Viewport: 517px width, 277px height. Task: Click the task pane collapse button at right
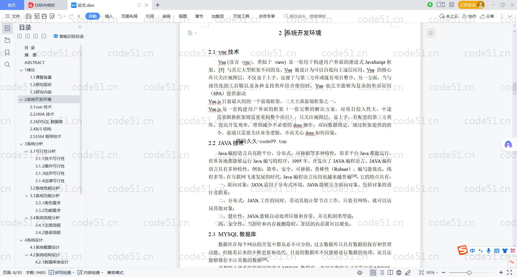tap(431, 33)
